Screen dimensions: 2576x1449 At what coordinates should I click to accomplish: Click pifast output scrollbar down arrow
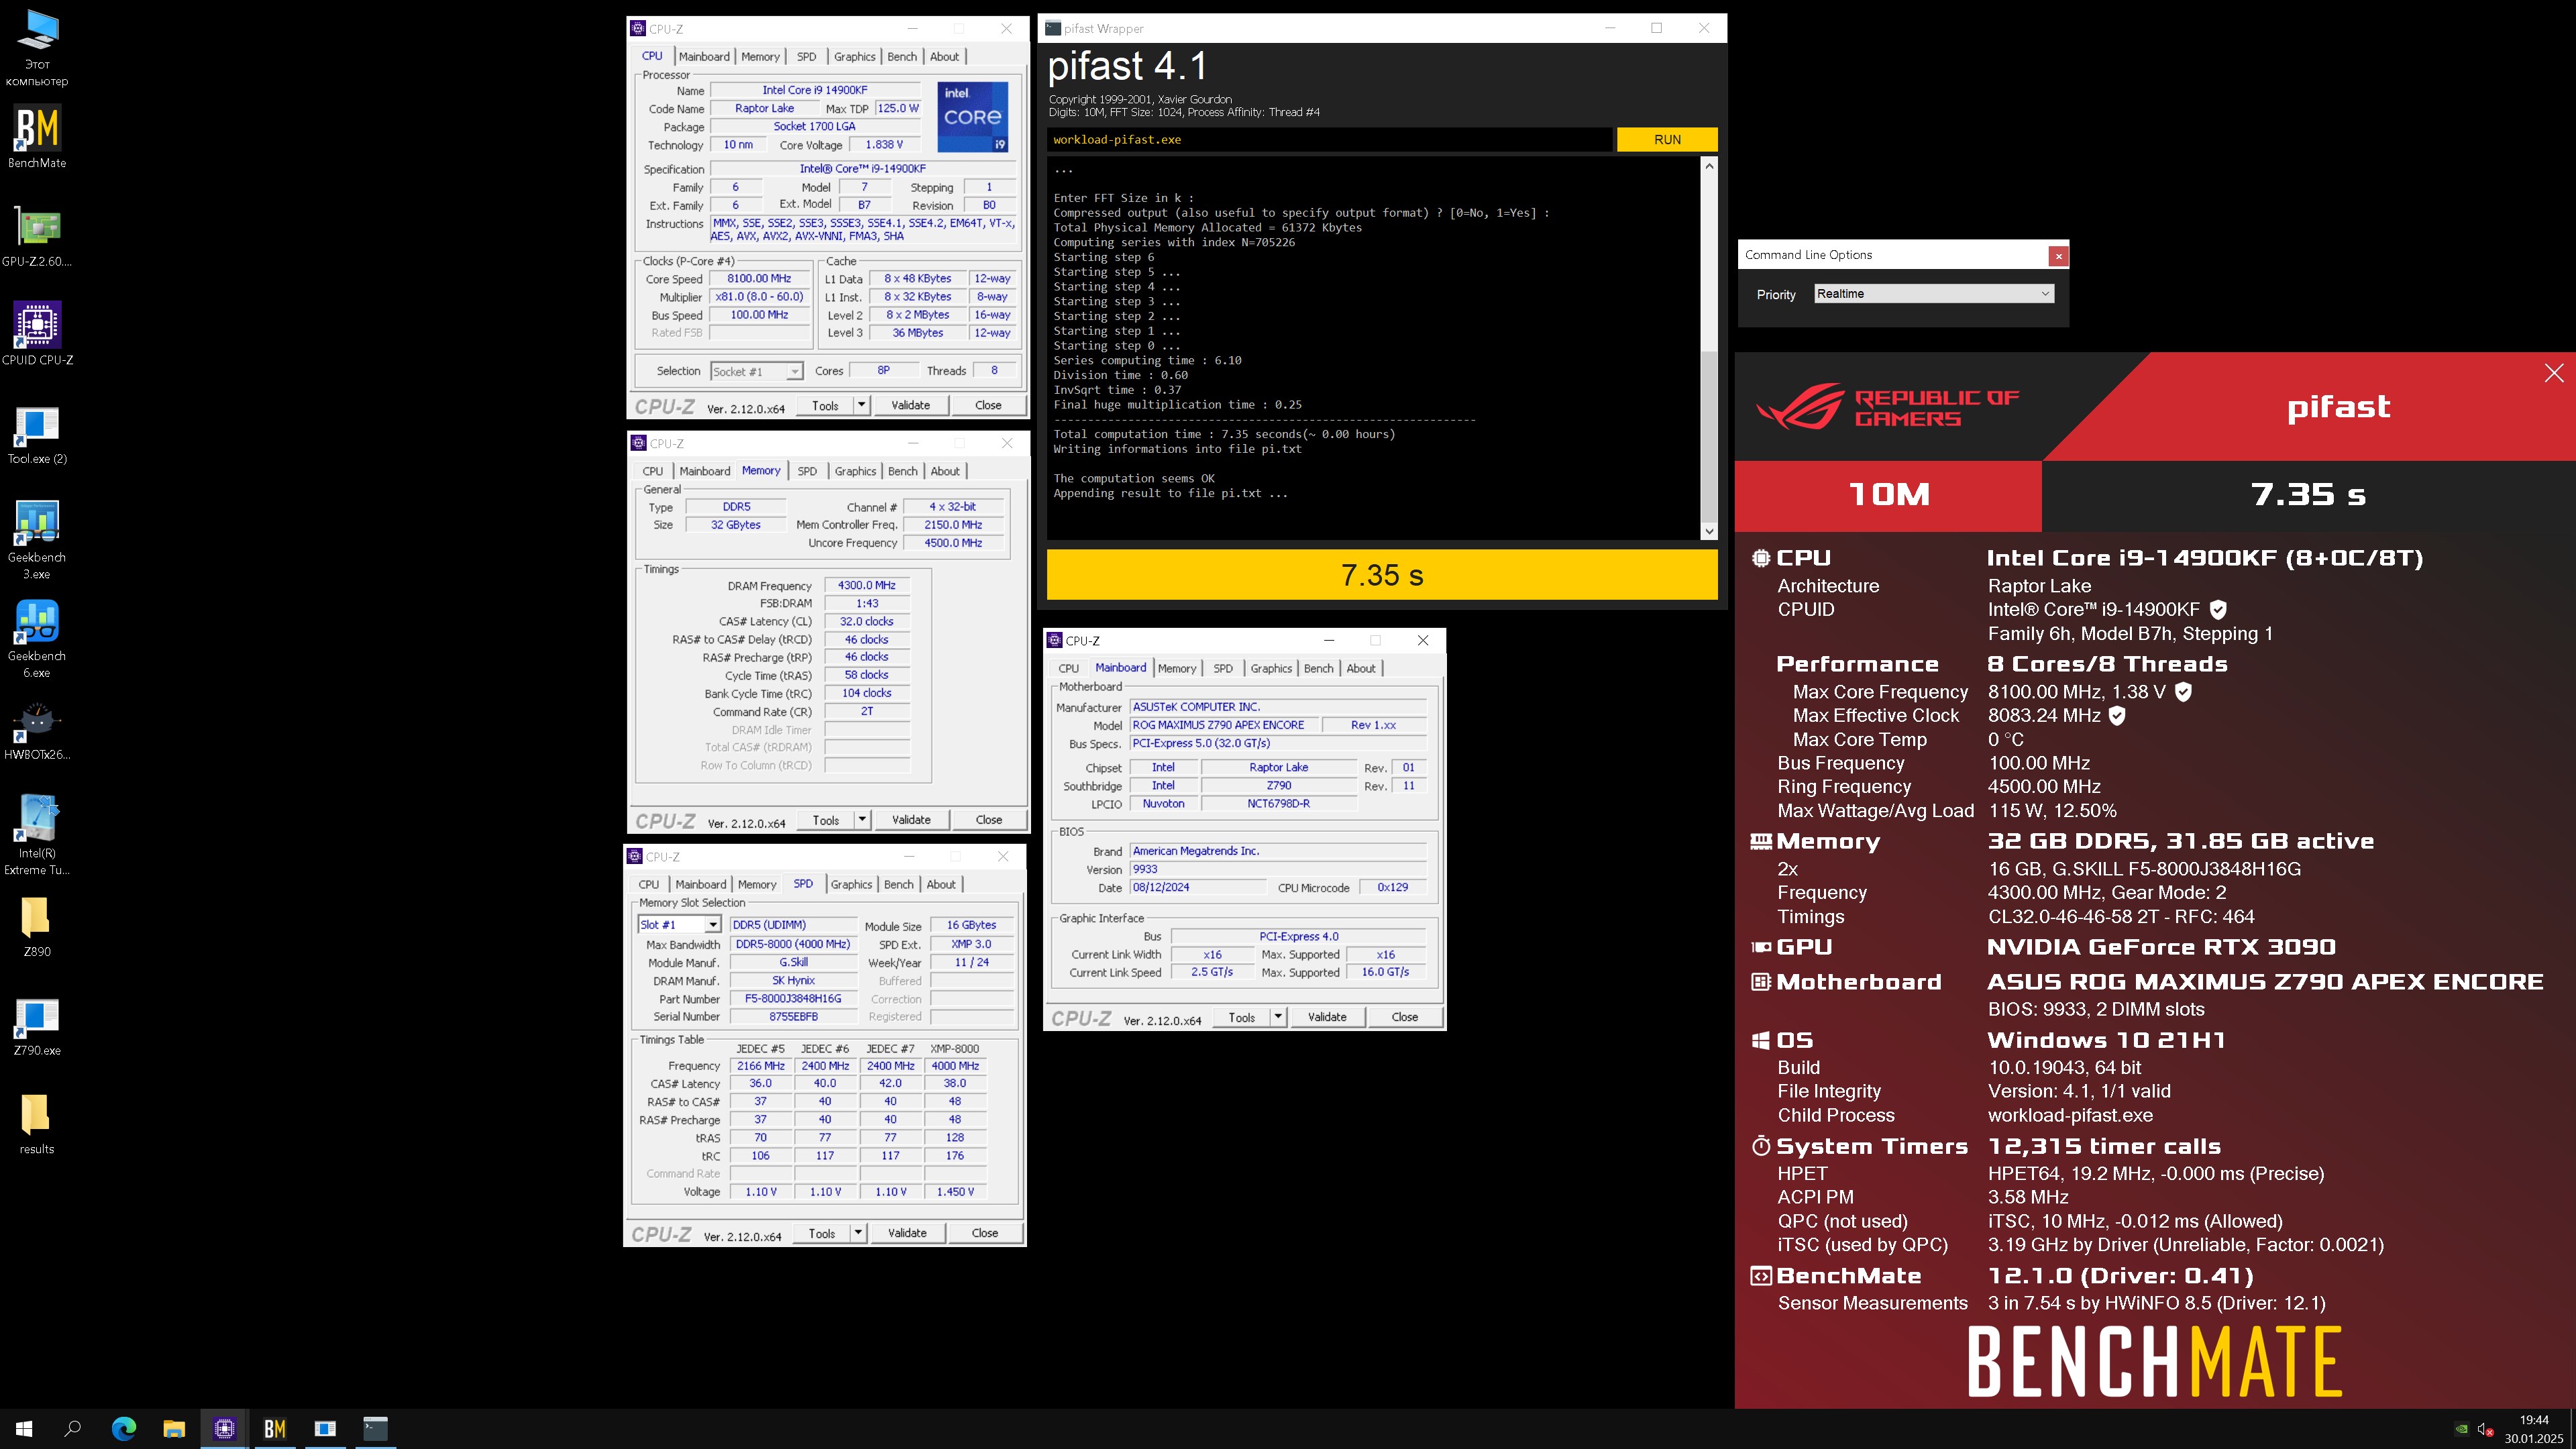click(x=1709, y=531)
